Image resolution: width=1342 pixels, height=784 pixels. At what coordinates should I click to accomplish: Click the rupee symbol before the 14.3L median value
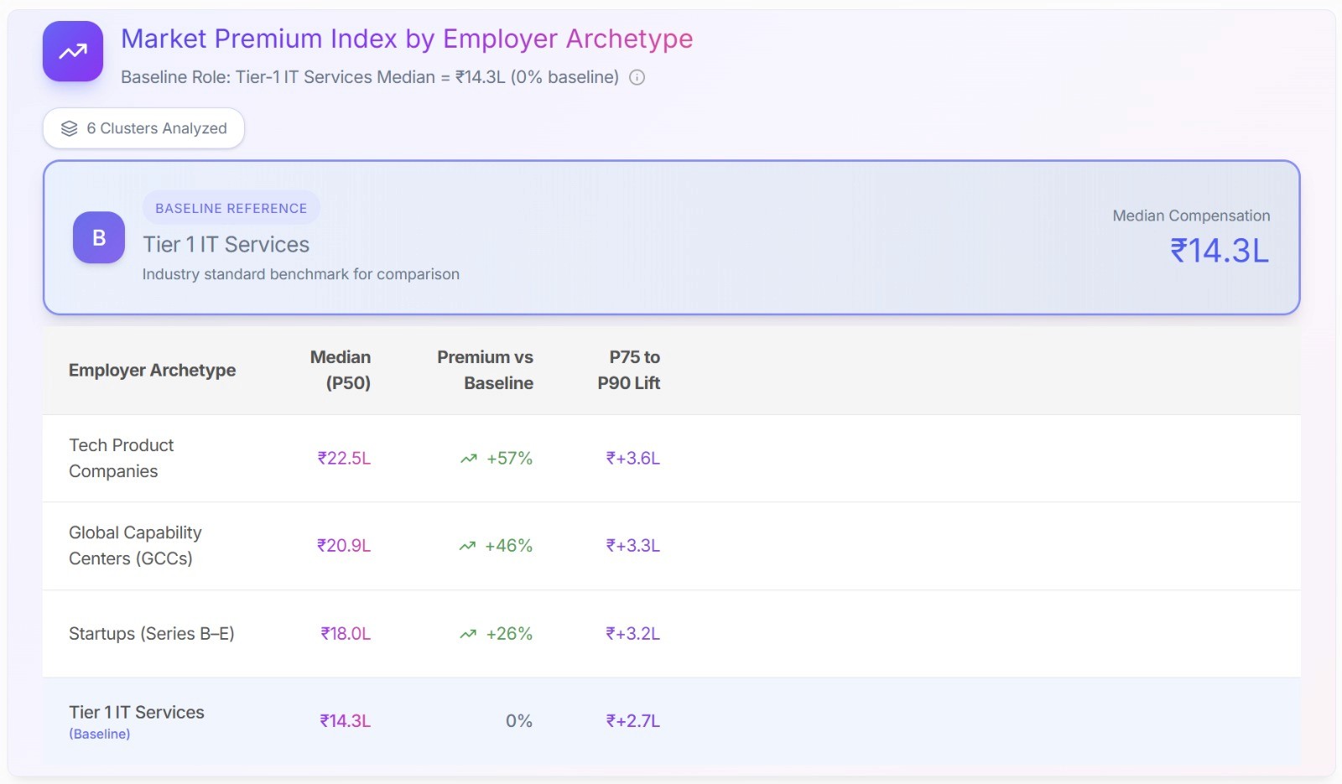(x=1178, y=250)
